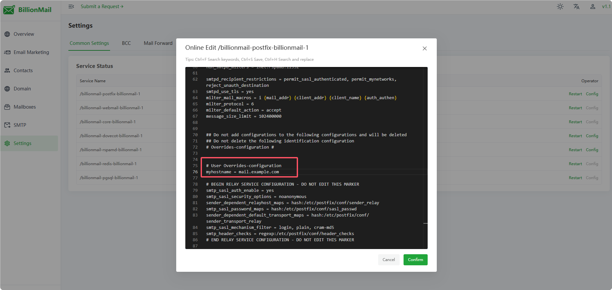Screen dimensions: 612x290
Task: Close the Online Edit dialog with X
Action: [425, 48]
